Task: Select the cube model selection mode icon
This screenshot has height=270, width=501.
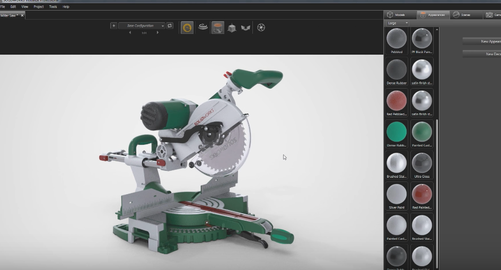Action: pos(232,28)
